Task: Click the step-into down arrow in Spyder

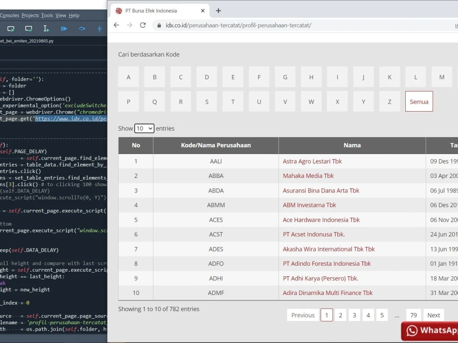Action: pyautogui.click(x=99, y=28)
